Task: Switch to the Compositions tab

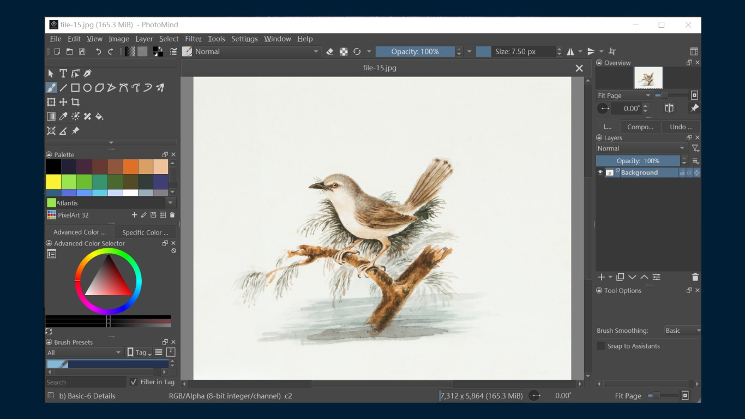Action: point(641,126)
